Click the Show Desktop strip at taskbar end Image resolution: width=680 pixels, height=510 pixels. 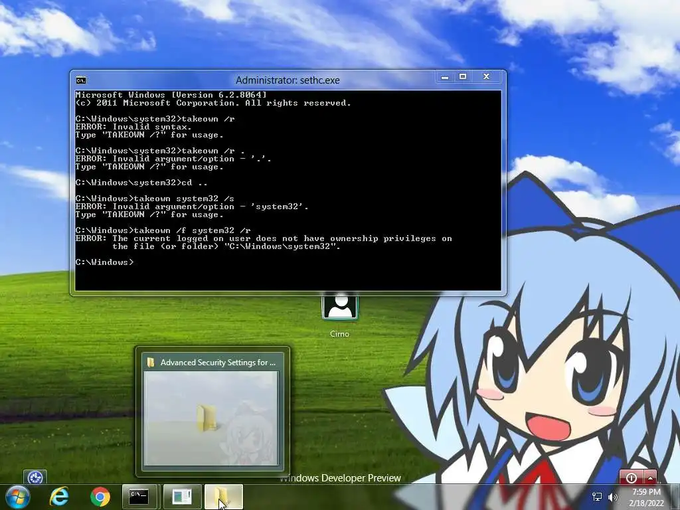[x=675, y=497]
